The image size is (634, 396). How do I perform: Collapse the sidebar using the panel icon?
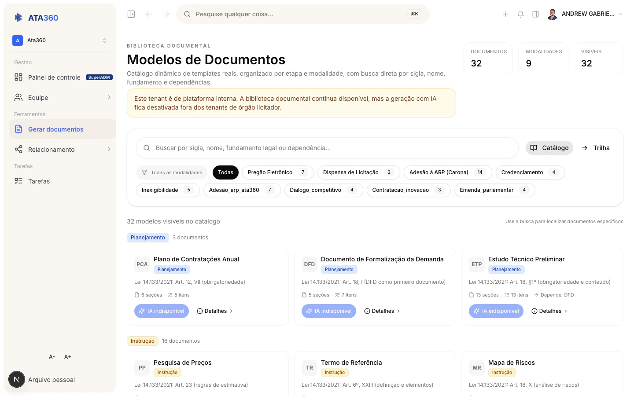[x=131, y=14]
